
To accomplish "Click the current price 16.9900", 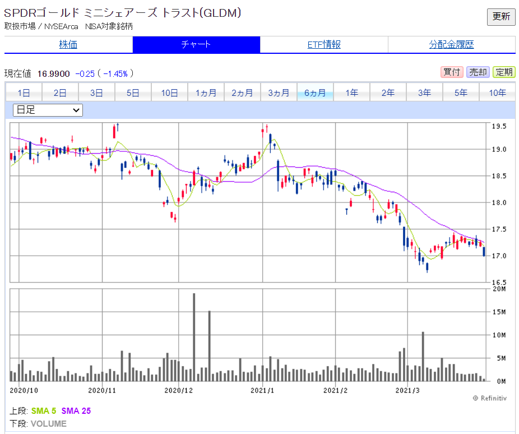I will [54, 73].
